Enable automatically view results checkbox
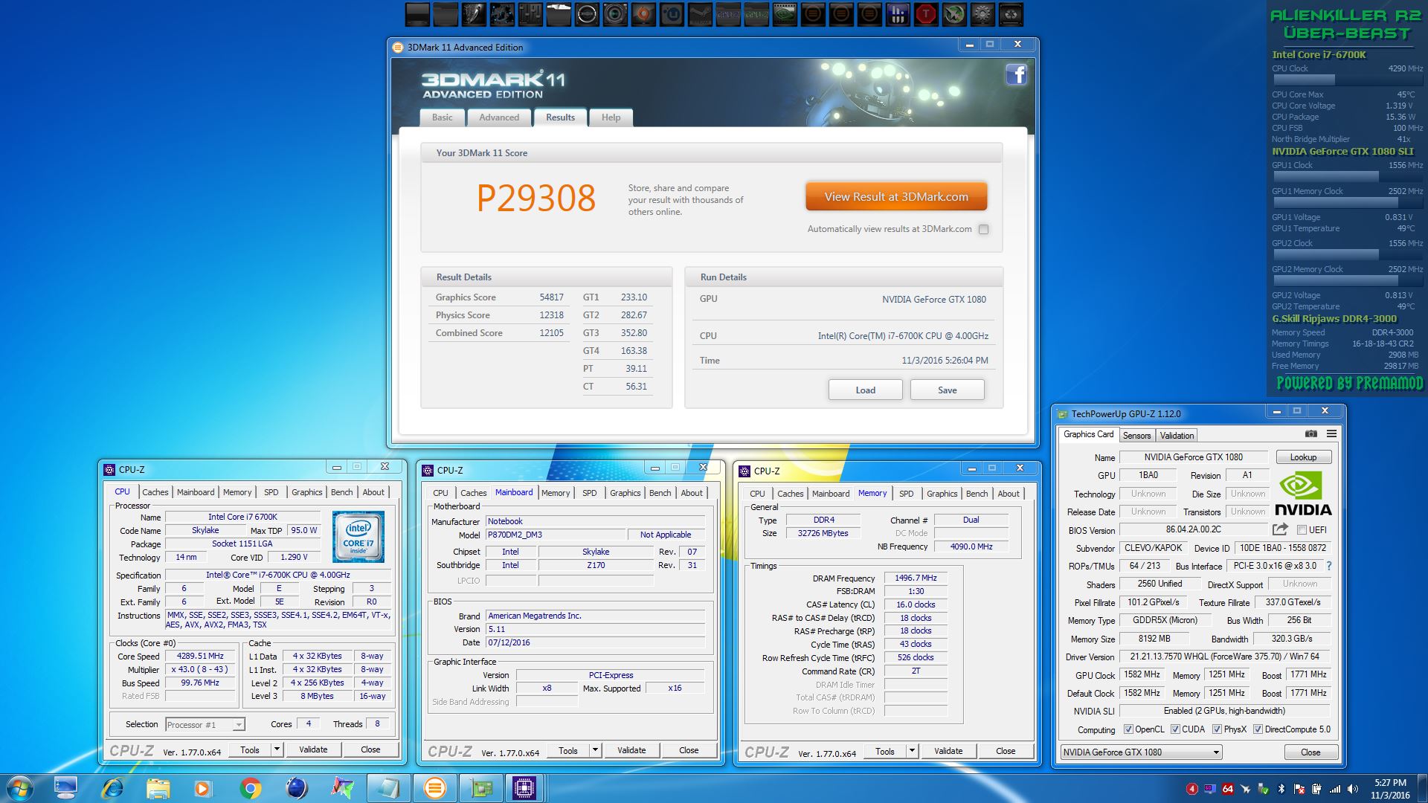 pos(984,230)
